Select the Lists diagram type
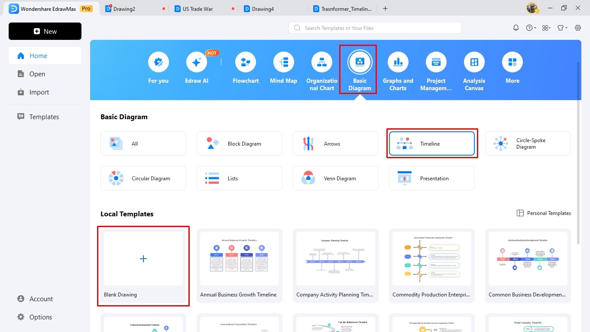 (240, 178)
